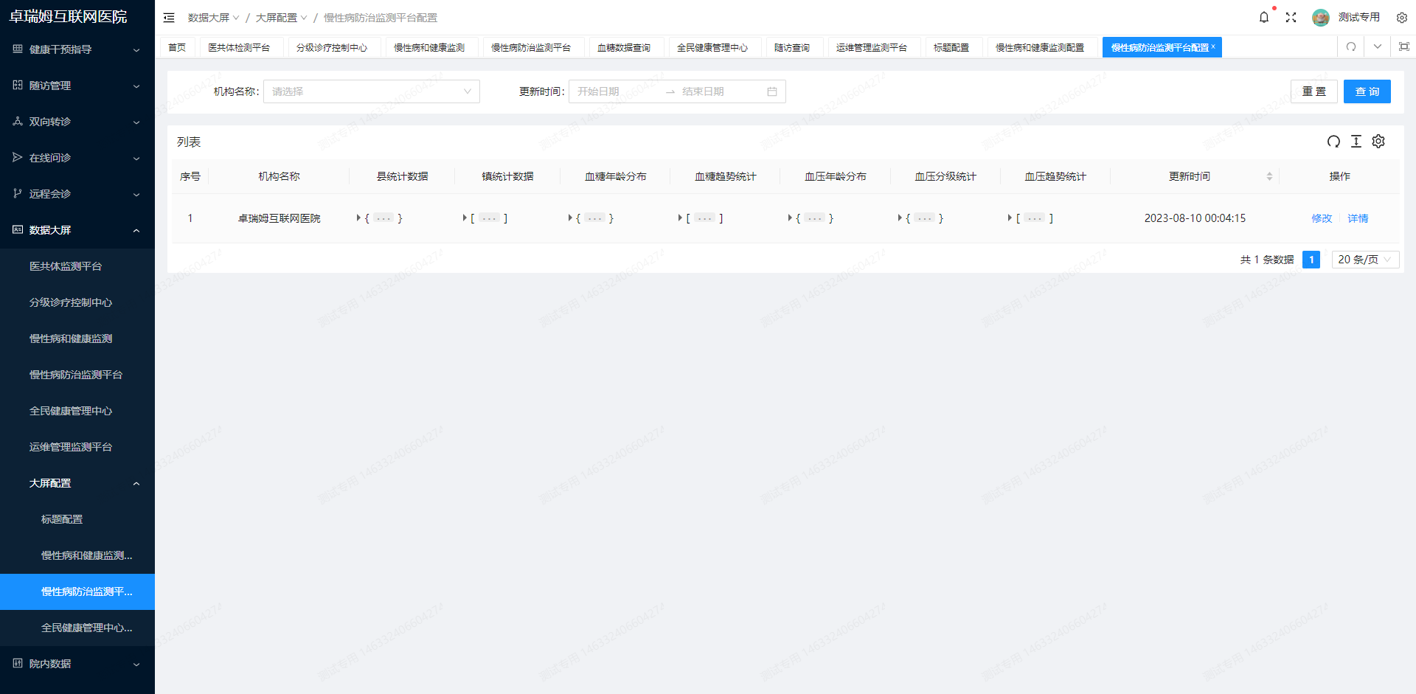Select page 1 in the pagination
This screenshot has height=694, width=1416.
(1311, 260)
